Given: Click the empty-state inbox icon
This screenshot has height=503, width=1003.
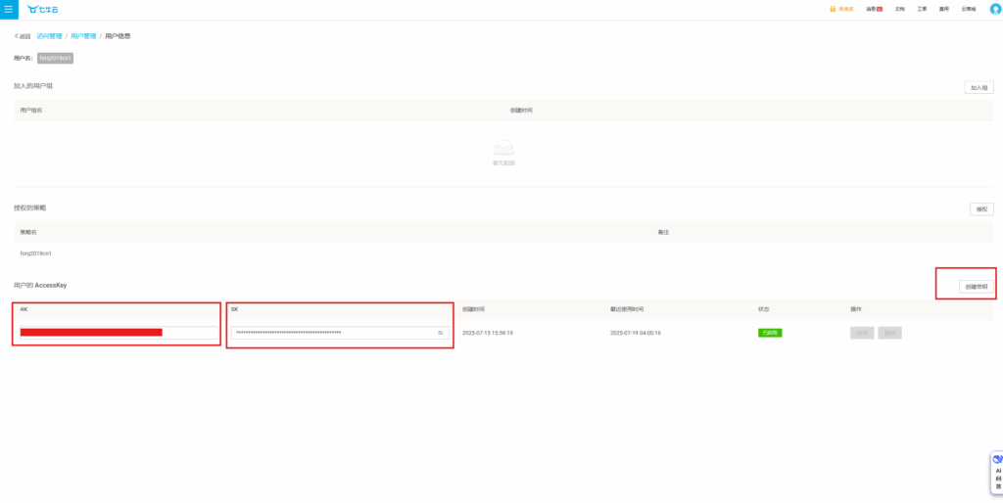Looking at the screenshot, I should click(x=503, y=148).
